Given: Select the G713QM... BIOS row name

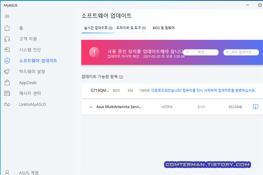Looking at the screenshot, I should tap(100, 91).
